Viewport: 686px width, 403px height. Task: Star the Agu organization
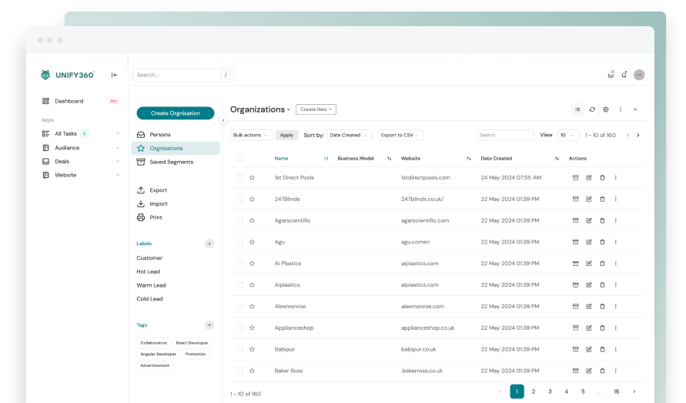tap(252, 242)
